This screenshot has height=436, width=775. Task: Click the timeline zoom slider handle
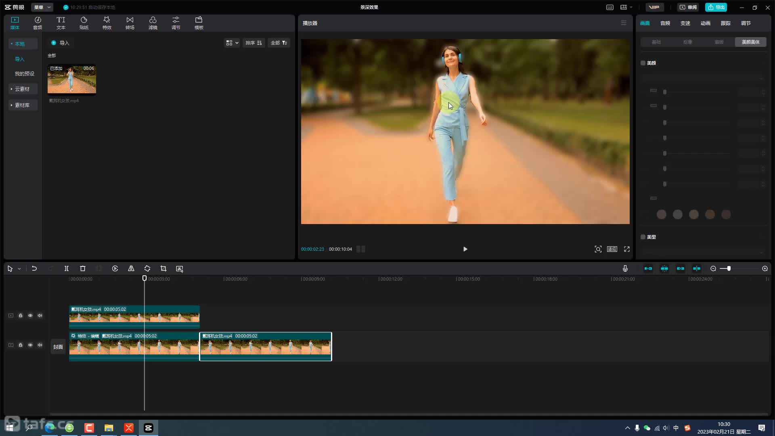tap(729, 268)
